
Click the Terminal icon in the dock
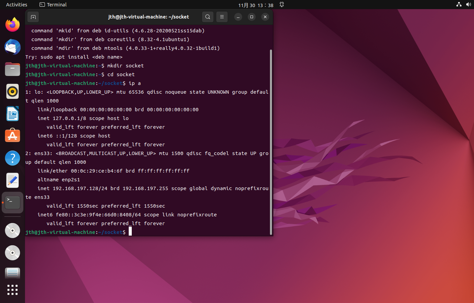(13, 203)
